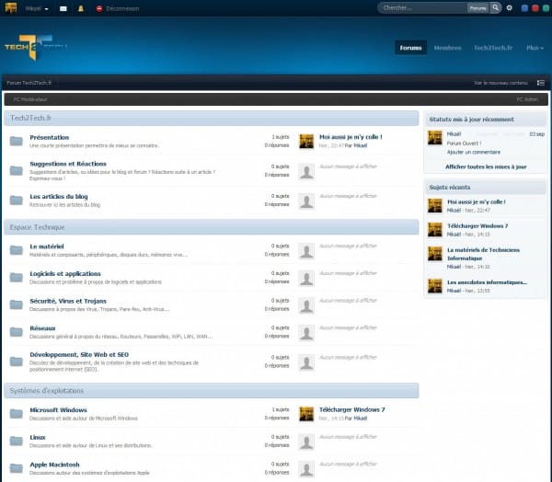The width and height of the screenshot is (552, 482).
Task: Open the messages envelope icon
Action: click(63, 7)
